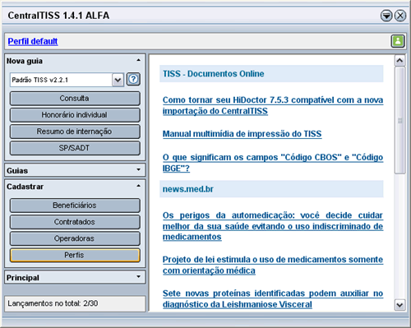
Task: Click the scroll up arrow
Action: pyautogui.click(x=399, y=61)
